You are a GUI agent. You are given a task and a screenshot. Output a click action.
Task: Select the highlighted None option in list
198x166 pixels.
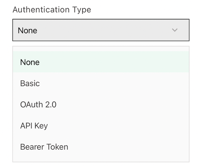(x=101, y=62)
